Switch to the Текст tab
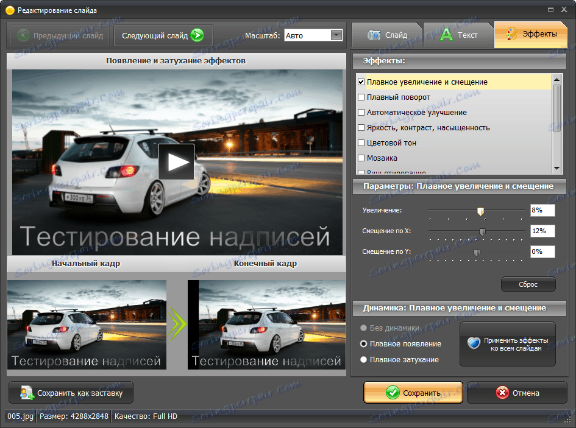 click(x=458, y=35)
